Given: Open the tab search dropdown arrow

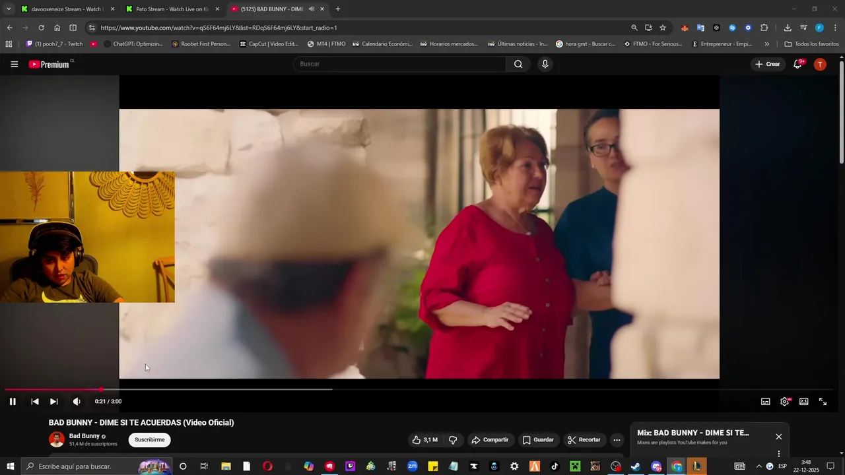Looking at the screenshot, I should click(x=9, y=9).
